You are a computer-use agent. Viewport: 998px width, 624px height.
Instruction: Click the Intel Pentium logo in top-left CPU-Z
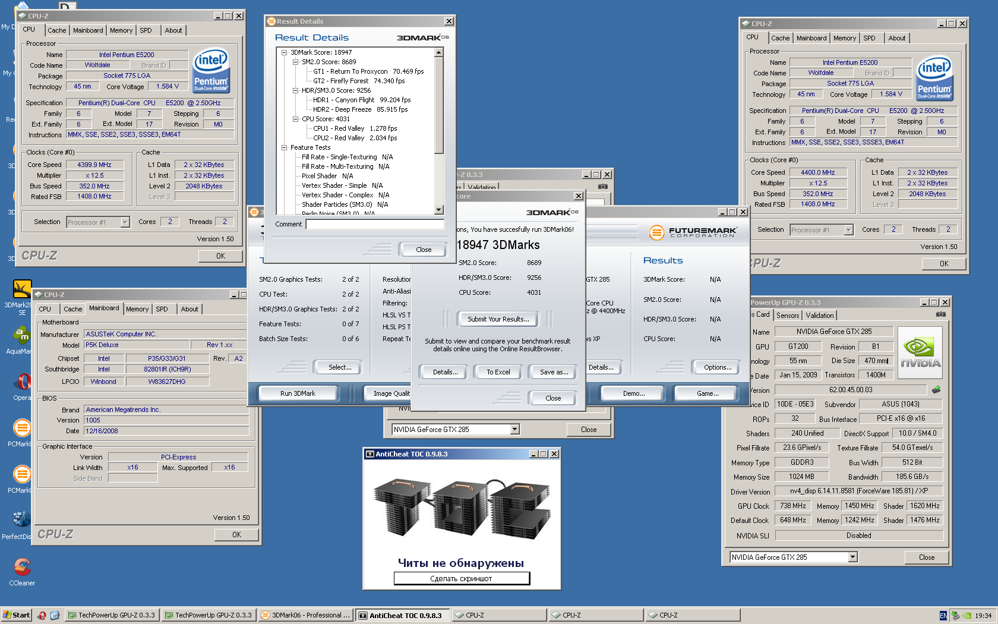tap(211, 70)
